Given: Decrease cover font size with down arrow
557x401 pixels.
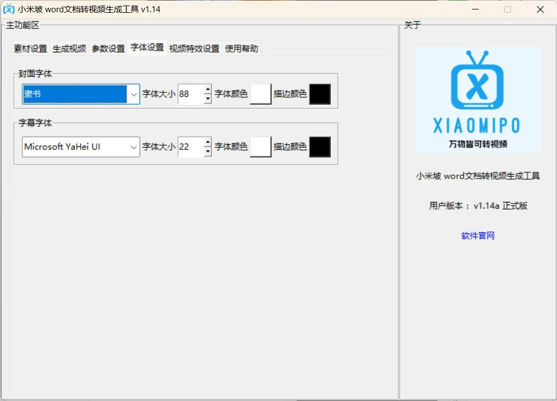Looking at the screenshot, I should pyautogui.click(x=207, y=98).
